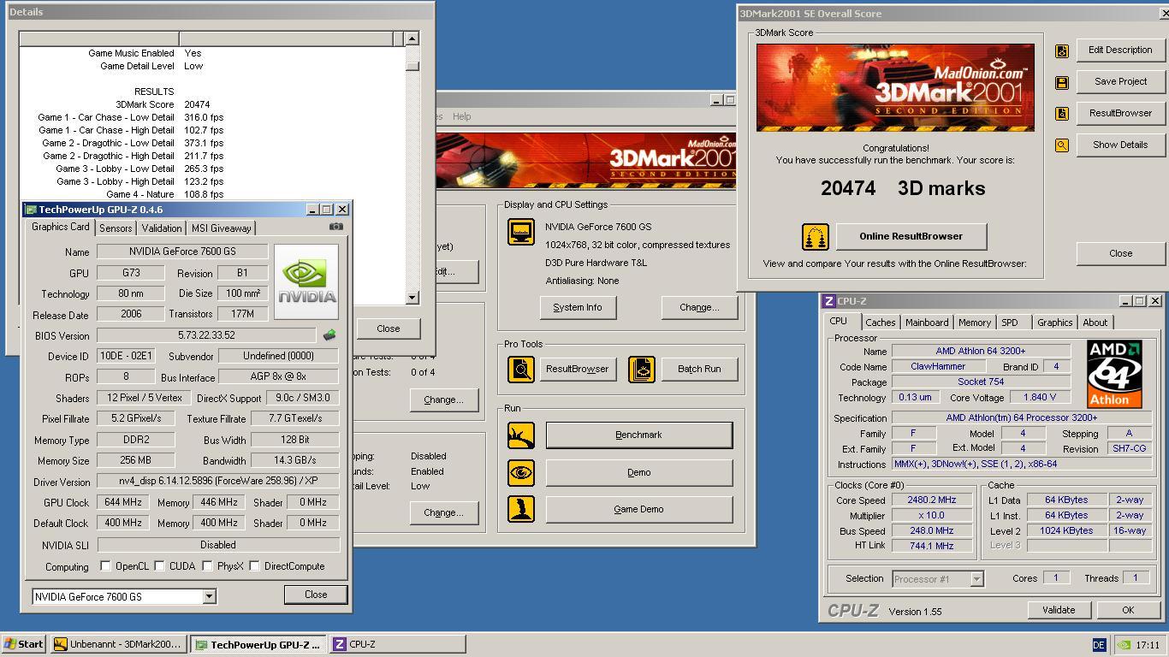Click the Batch Run icon in Pro Tools
This screenshot has height=657, width=1169.
[641, 370]
